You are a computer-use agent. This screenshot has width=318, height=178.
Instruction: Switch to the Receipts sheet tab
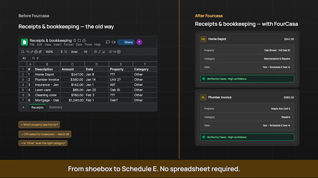[37, 107]
